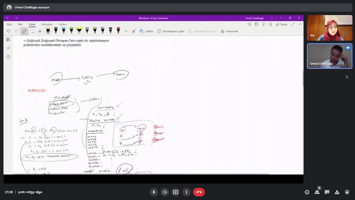Open the Giriş tab
The width and height of the screenshot is (355, 200).
click(9, 24)
